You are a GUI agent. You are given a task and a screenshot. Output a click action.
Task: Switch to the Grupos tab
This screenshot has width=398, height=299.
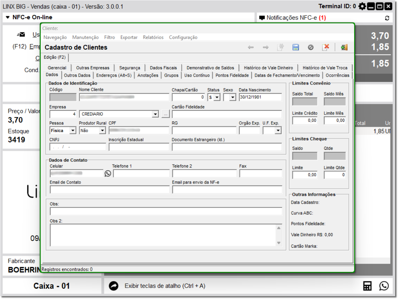[171, 75]
